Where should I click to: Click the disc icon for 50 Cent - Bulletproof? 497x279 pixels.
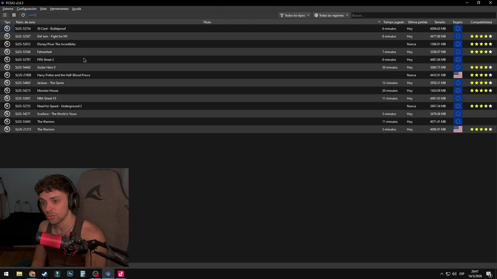(7, 28)
